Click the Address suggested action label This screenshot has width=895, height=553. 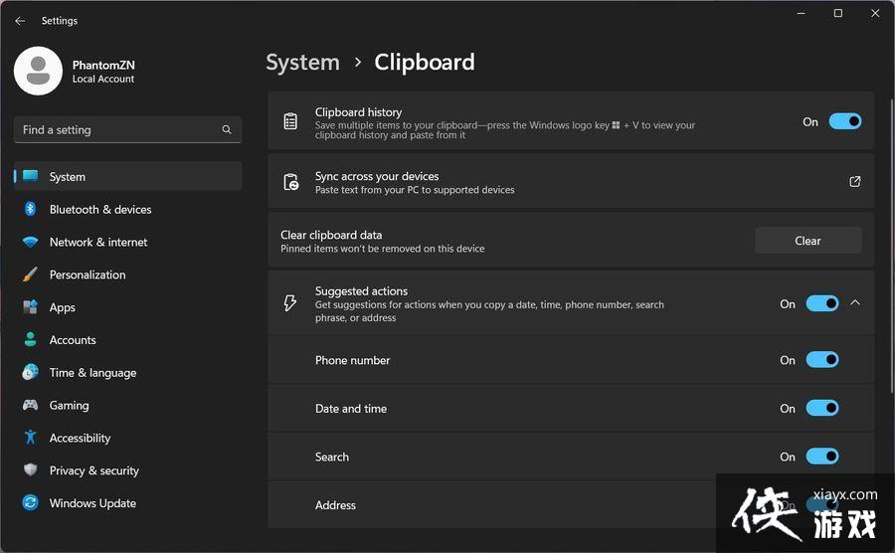click(335, 504)
